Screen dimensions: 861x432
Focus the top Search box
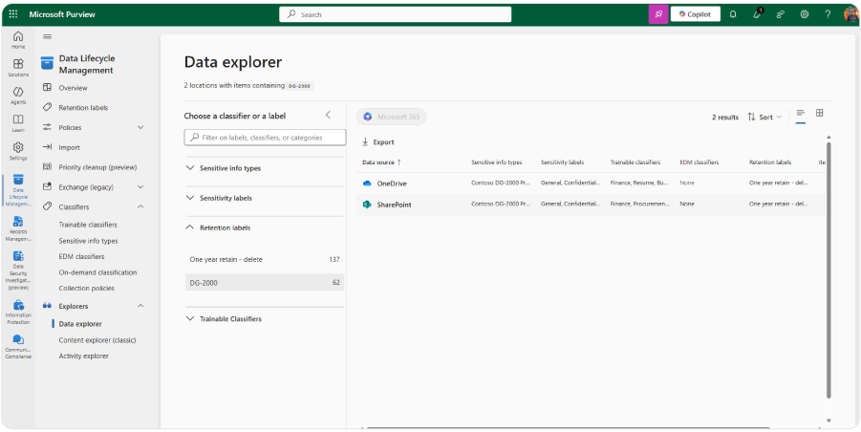pos(396,14)
